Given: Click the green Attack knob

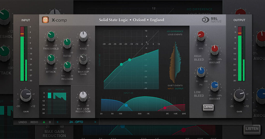Looking at the screenshot, I should point(51,59).
